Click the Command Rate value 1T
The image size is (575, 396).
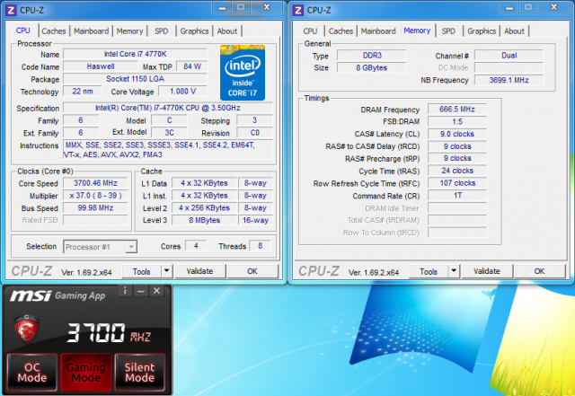coord(457,196)
